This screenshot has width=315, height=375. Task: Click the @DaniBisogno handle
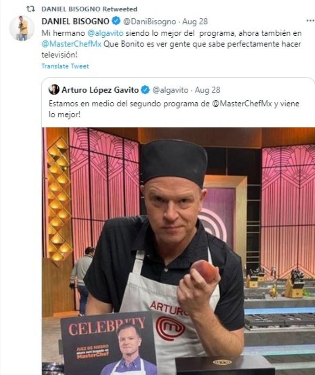point(149,21)
